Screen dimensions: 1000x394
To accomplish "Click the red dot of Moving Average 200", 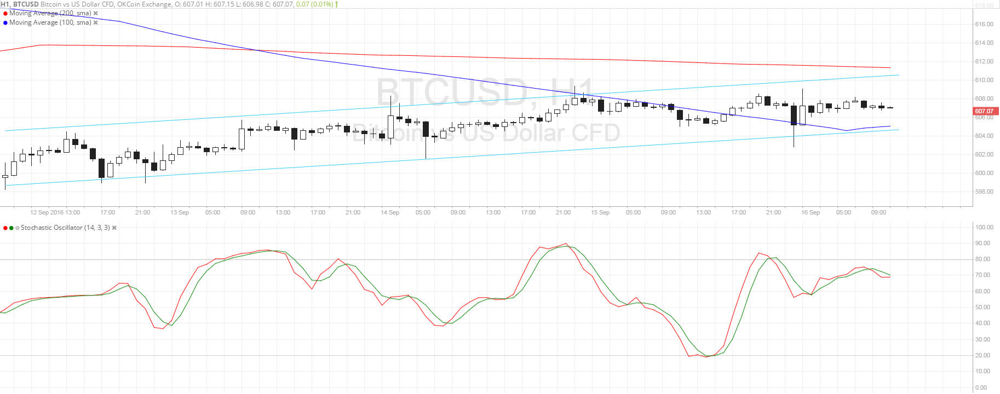I will click(x=5, y=13).
